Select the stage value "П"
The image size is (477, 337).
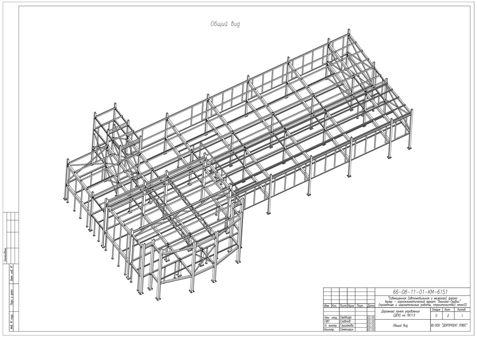436,316
